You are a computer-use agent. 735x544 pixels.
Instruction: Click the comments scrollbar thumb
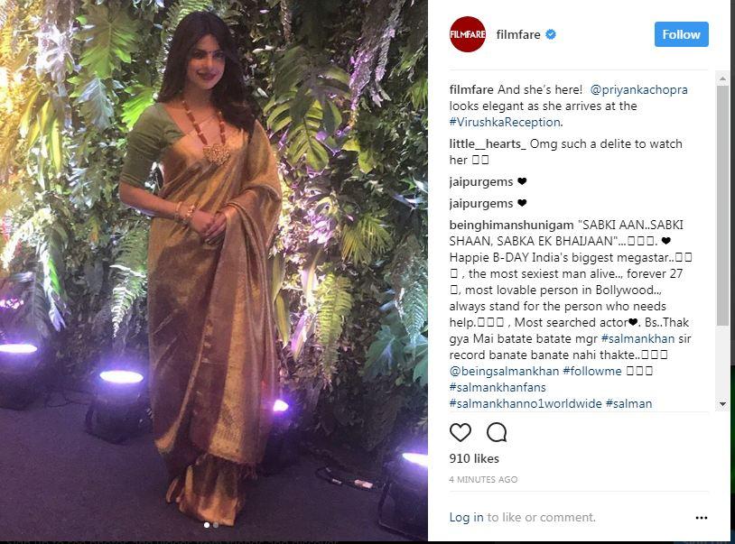(x=722, y=205)
